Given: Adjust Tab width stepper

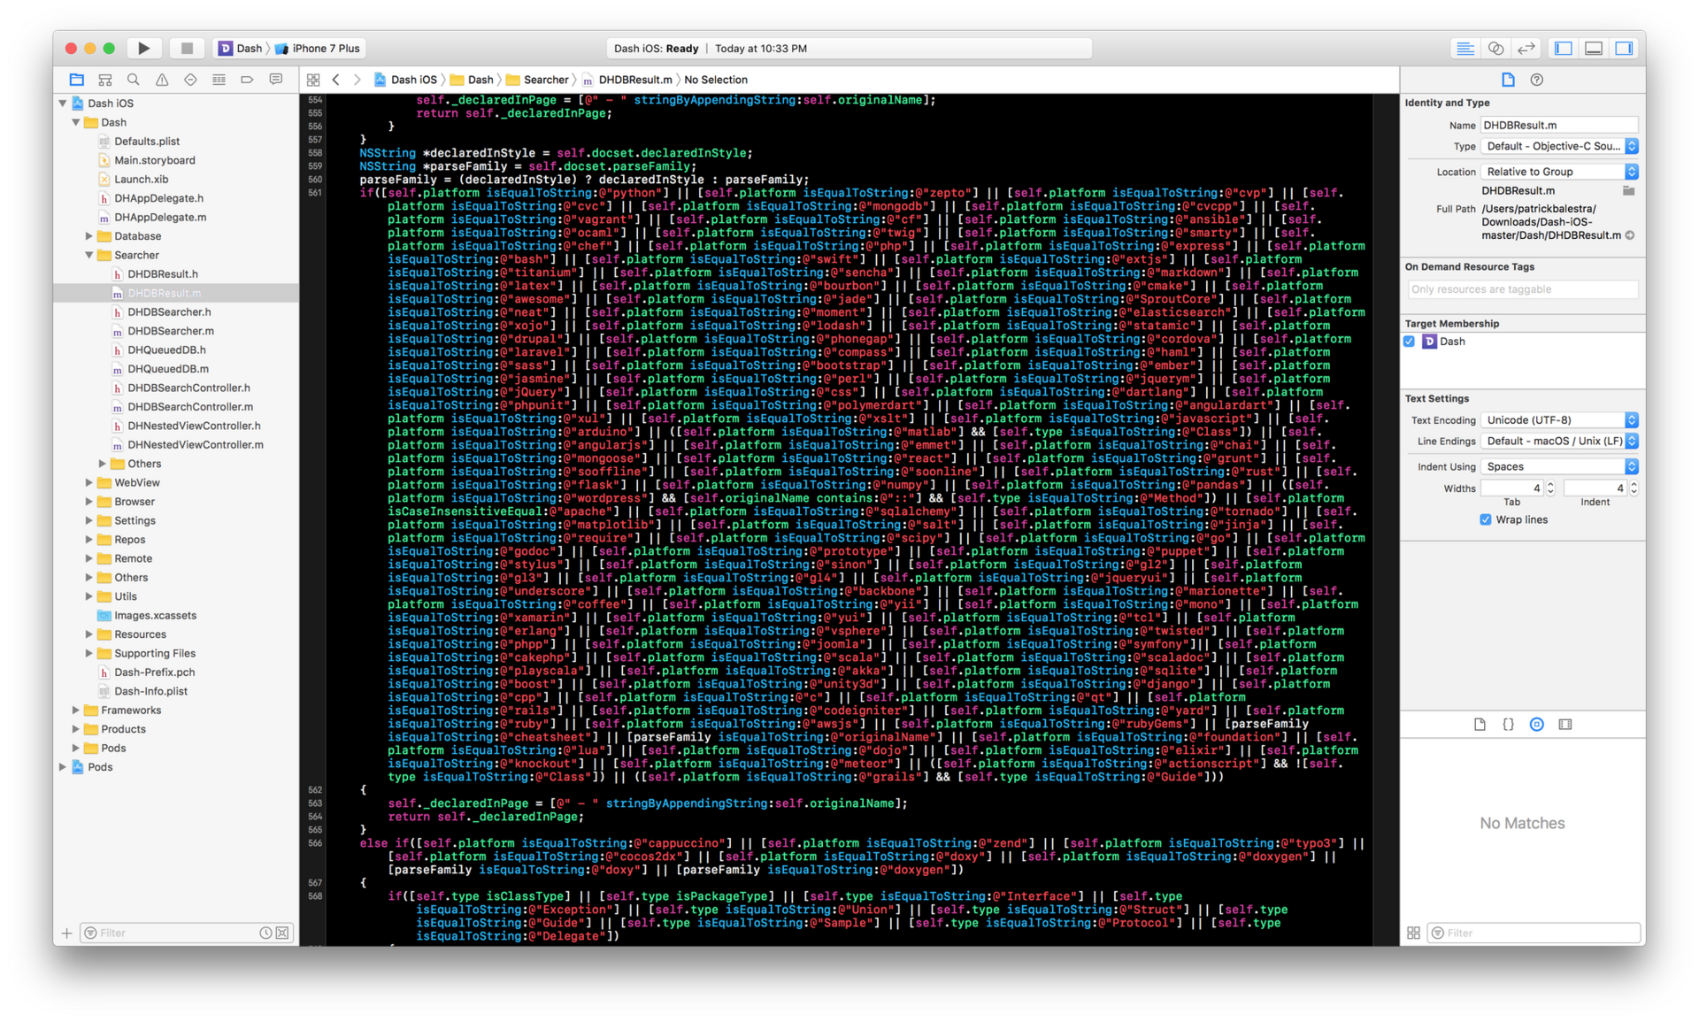Looking at the screenshot, I should pyautogui.click(x=1550, y=488).
